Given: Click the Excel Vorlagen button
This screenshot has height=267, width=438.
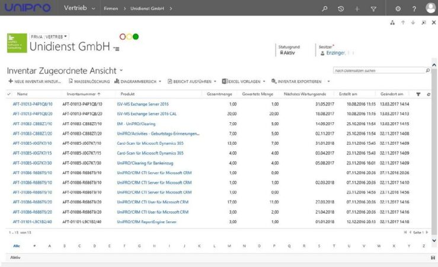Looking at the screenshot, I should click(244, 81).
